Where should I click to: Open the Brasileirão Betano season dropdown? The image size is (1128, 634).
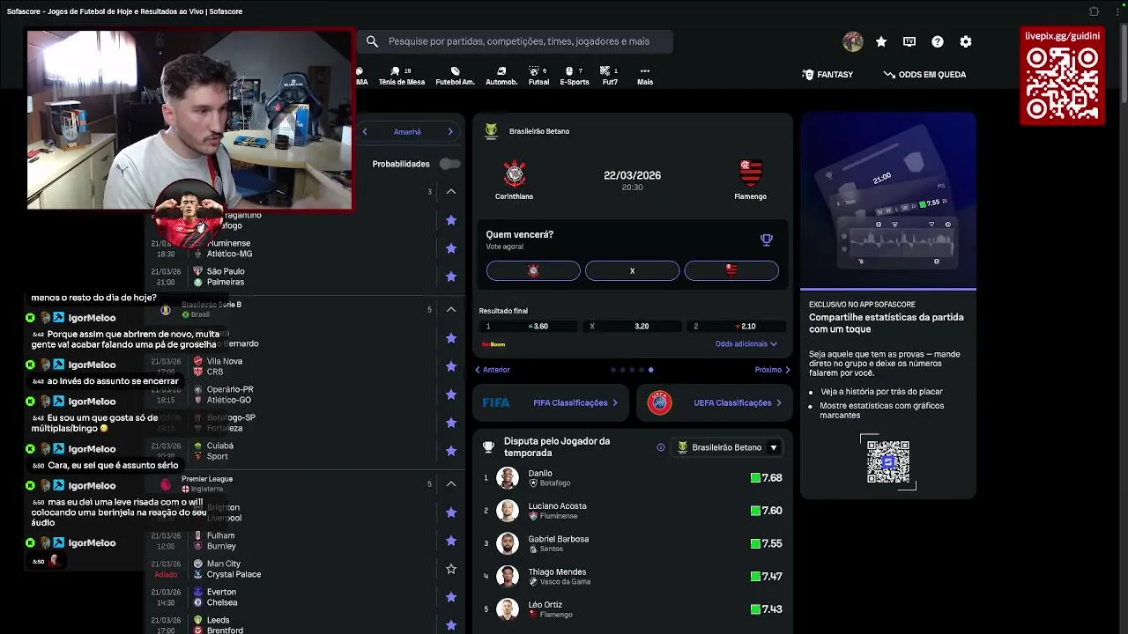728,447
